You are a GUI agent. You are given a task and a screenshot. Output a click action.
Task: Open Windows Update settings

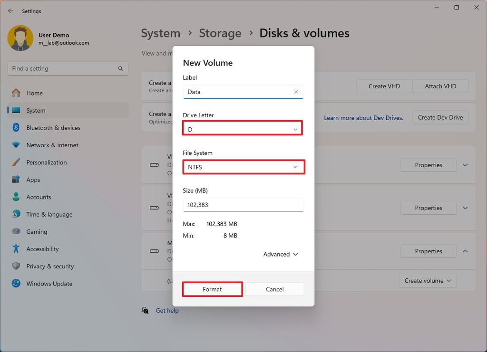(x=48, y=283)
